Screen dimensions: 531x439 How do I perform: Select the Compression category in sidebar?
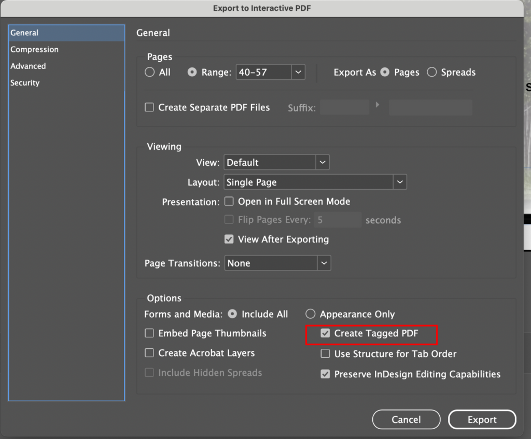[34, 50]
